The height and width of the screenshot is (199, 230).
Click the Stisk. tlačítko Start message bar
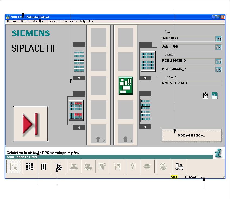[109, 157]
